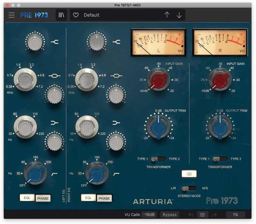Click the redo arrow in bottom bar
Screen dimensions: 256x224
[214, 215]
